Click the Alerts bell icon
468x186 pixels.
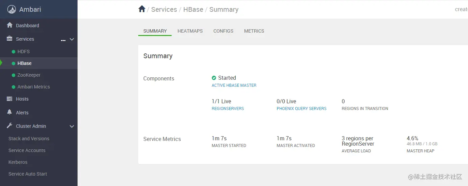pyautogui.click(x=9, y=112)
